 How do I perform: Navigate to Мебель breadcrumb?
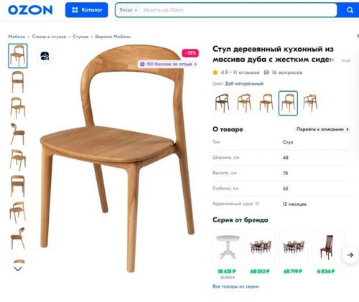(17, 37)
